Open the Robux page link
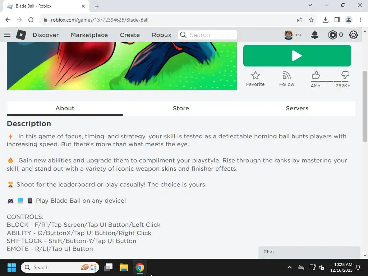Image resolution: width=368 pixels, height=276 pixels. click(x=161, y=35)
